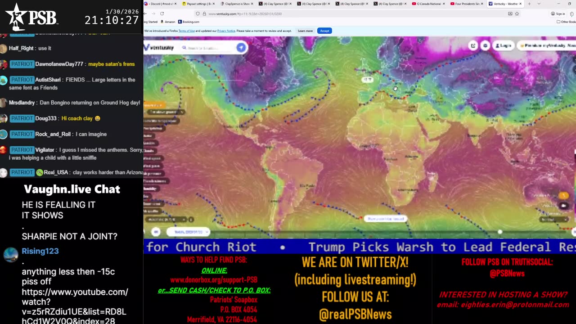Close the Payout settings tab

click(214, 4)
